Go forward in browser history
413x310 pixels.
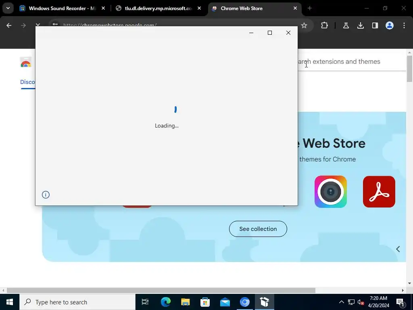pos(23,25)
